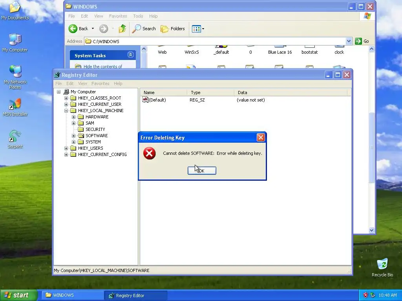Image resolution: width=402 pixels, height=301 pixels.
Task: Expand HKEY_CLASSES_ROOT in the registry tree
Action: [66, 98]
